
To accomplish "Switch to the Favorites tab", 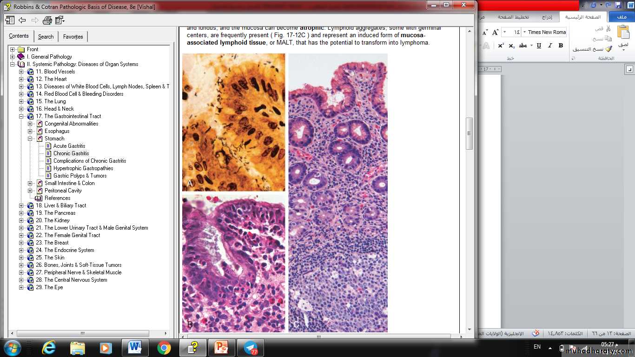I will coord(73,37).
